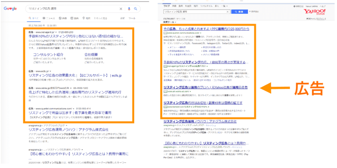Open ad リスティング広告の効果最大化 ecfs.jp
This screenshot has height=168, width=337.
(x=75, y=75)
